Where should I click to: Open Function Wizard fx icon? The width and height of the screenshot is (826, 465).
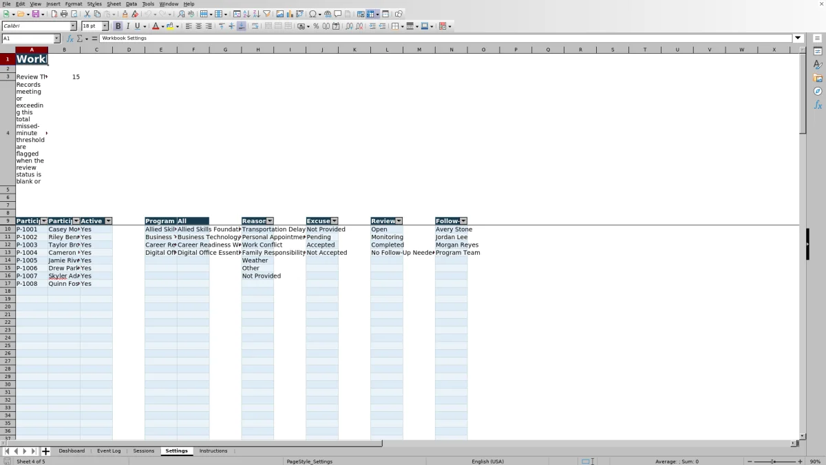tap(70, 39)
